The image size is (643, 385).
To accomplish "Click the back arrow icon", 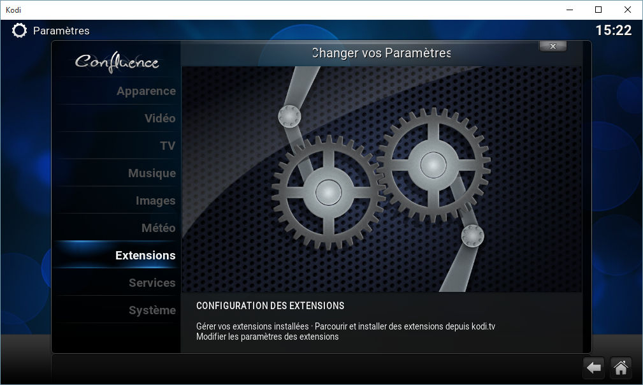I will click(x=594, y=368).
